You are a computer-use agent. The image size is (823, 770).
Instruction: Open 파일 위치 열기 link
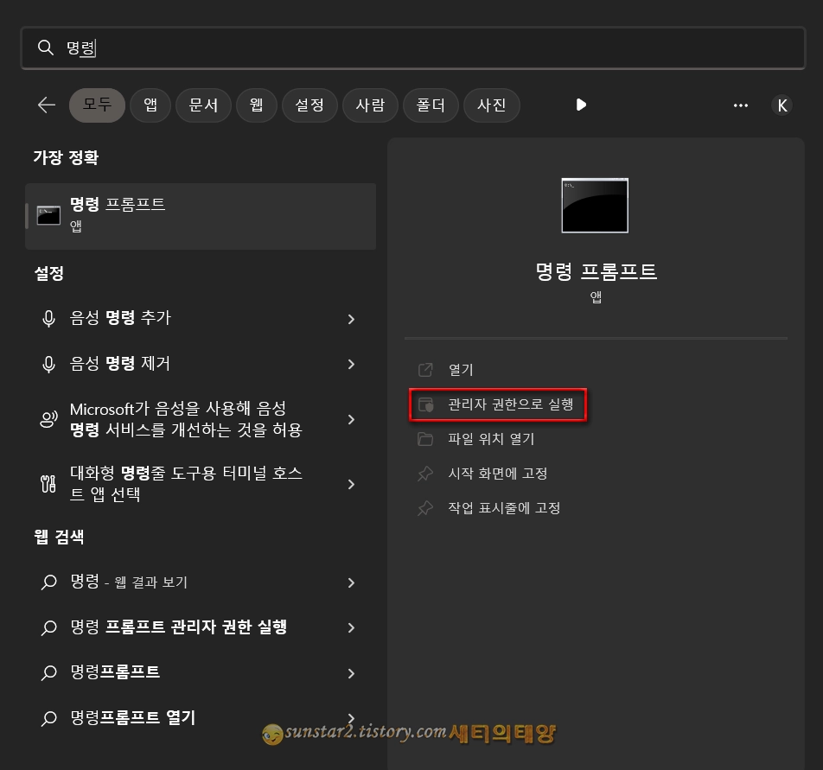tap(471, 438)
